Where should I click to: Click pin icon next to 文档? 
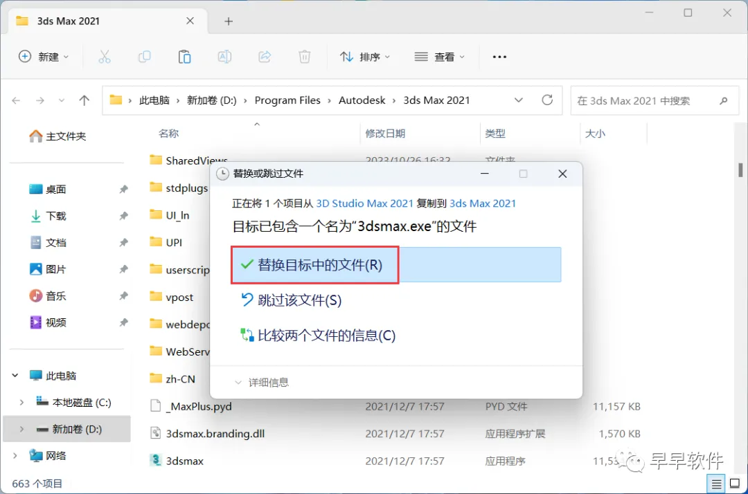click(123, 242)
